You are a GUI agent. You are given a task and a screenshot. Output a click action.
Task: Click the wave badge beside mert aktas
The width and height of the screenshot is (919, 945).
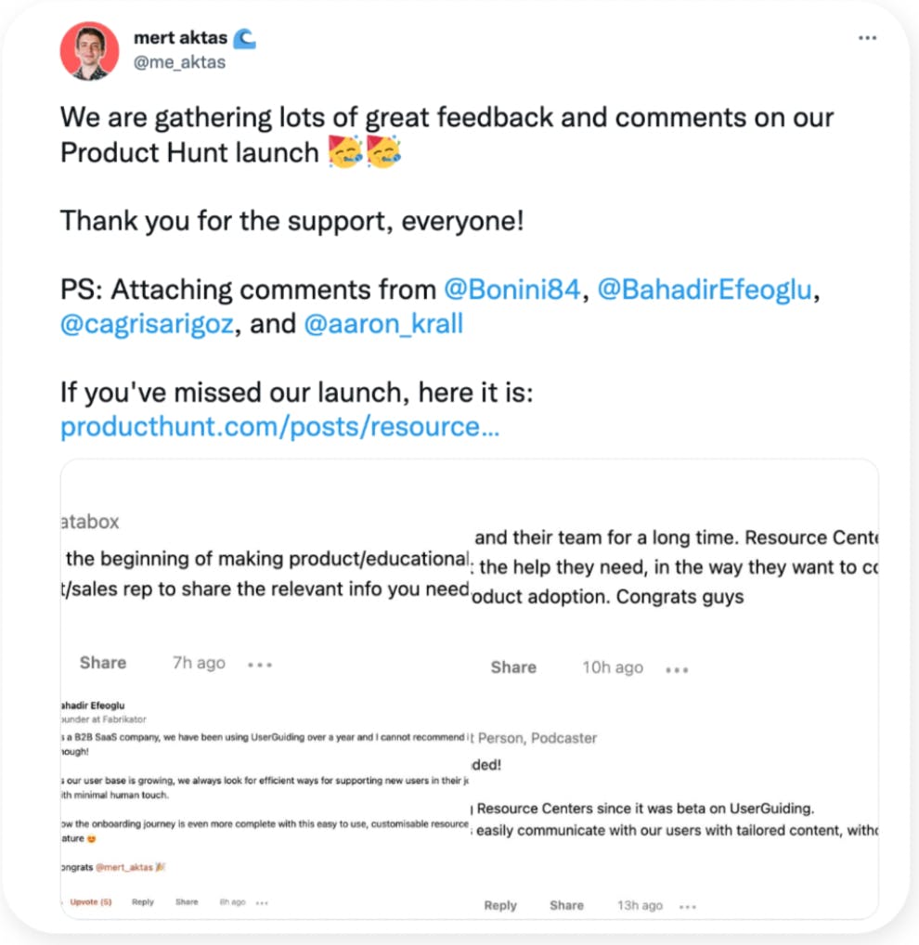[244, 39]
